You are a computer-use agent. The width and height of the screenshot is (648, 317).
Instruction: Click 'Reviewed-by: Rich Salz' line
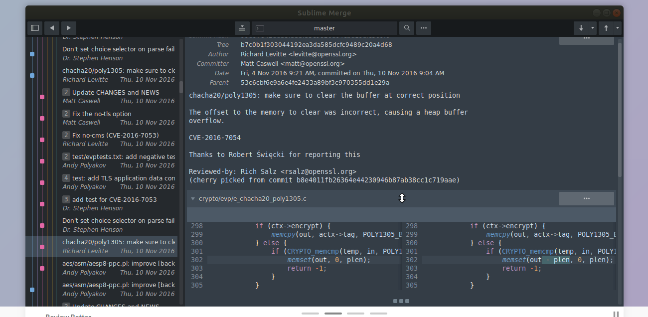click(273, 171)
